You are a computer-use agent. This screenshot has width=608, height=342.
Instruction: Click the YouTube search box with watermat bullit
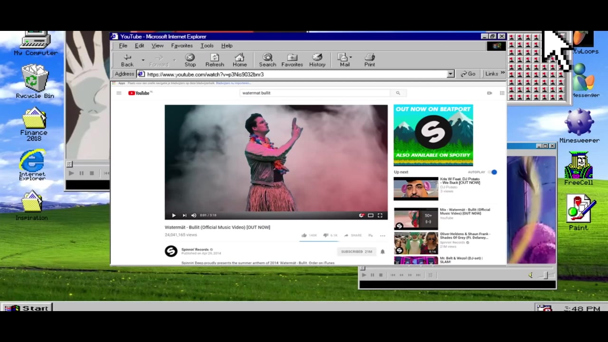(315, 93)
